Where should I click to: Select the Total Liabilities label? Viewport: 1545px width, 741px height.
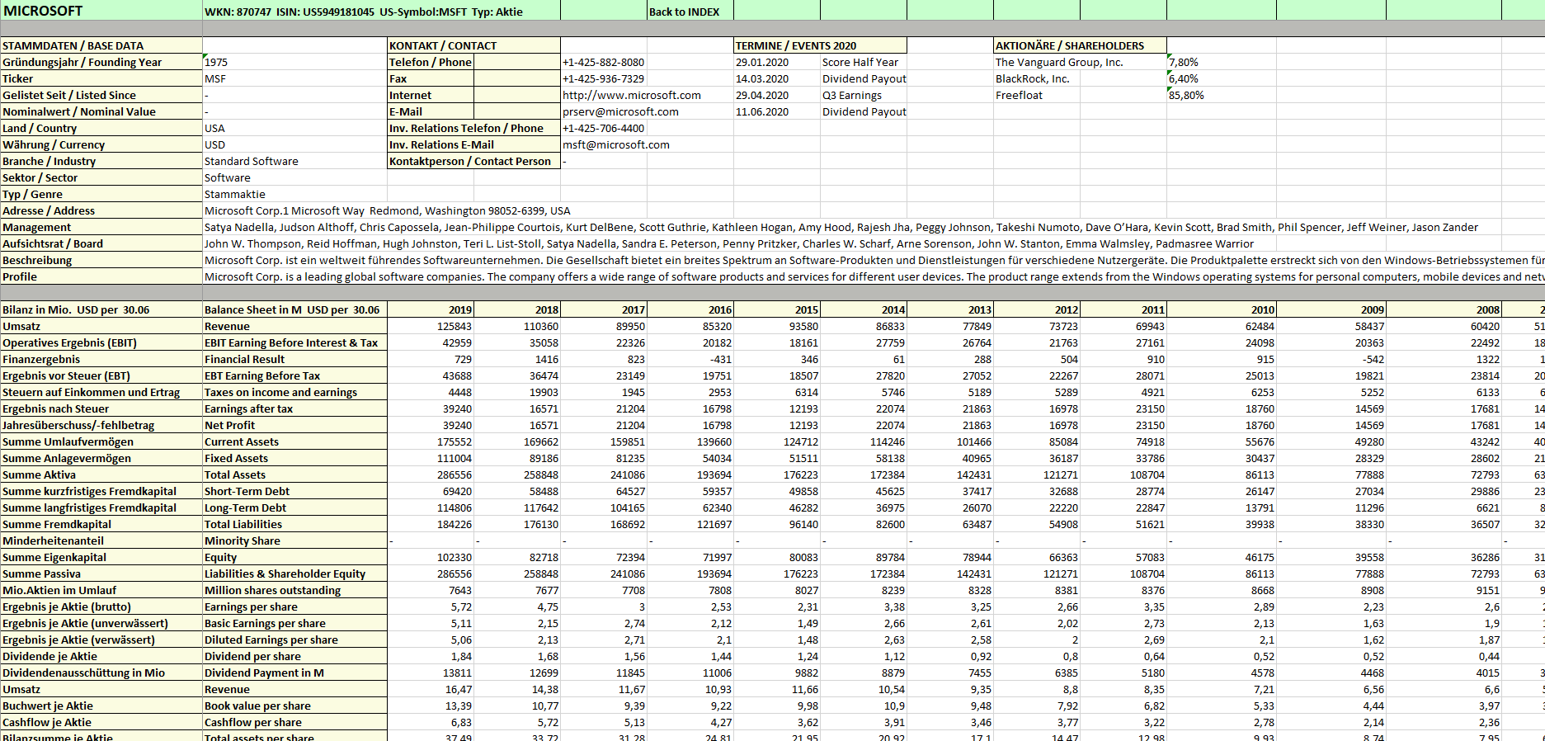[295, 524]
